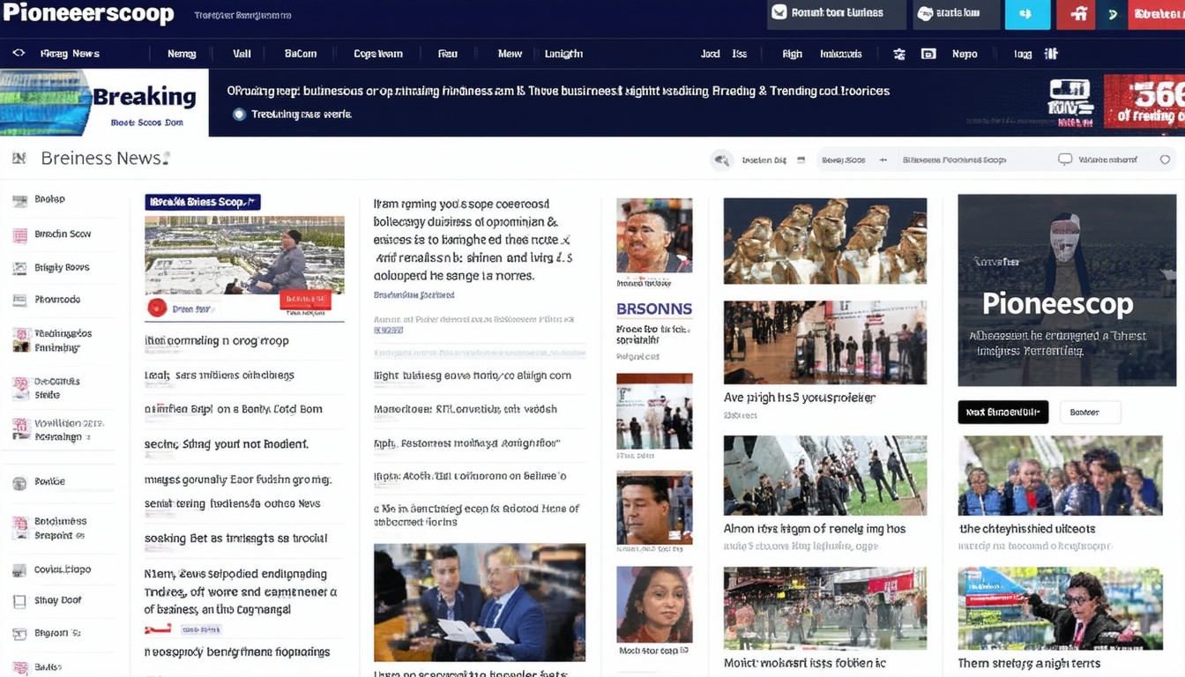Expand the Bisiessne Ficonesns Scop filter dropdown
The width and height of the screenshot is (1185, 677).
click(x=954, y=160)
